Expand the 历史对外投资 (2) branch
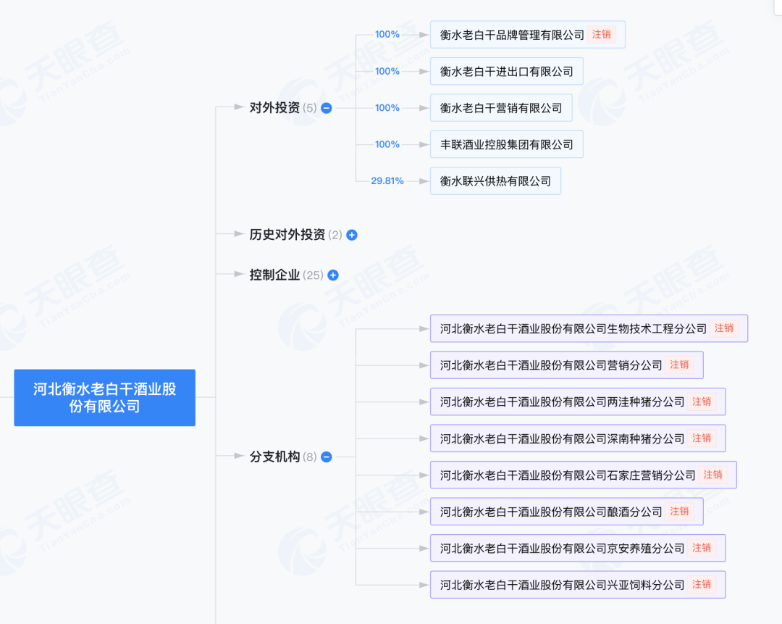Image resolution: width=782 pixels, height=624 pixels. coord(352,235)
